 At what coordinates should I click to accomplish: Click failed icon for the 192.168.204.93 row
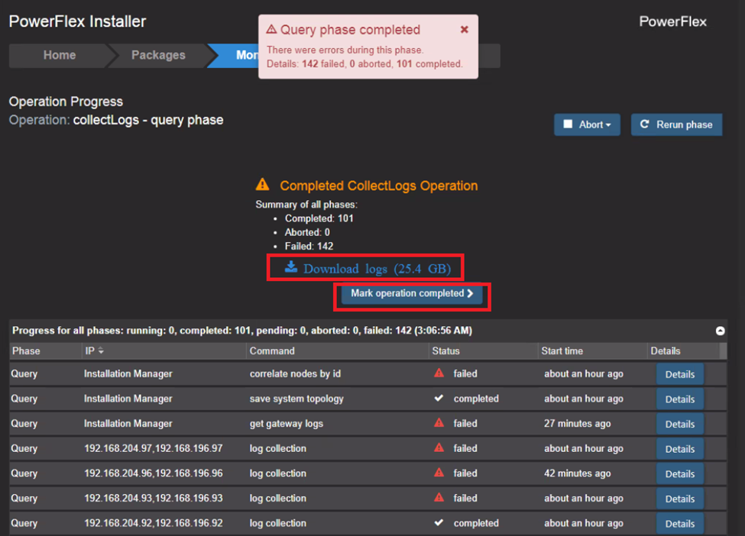439,498
